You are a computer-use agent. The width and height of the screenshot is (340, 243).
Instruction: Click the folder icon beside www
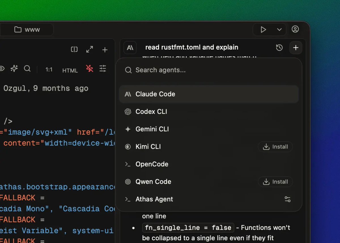(x=18, y=29)
